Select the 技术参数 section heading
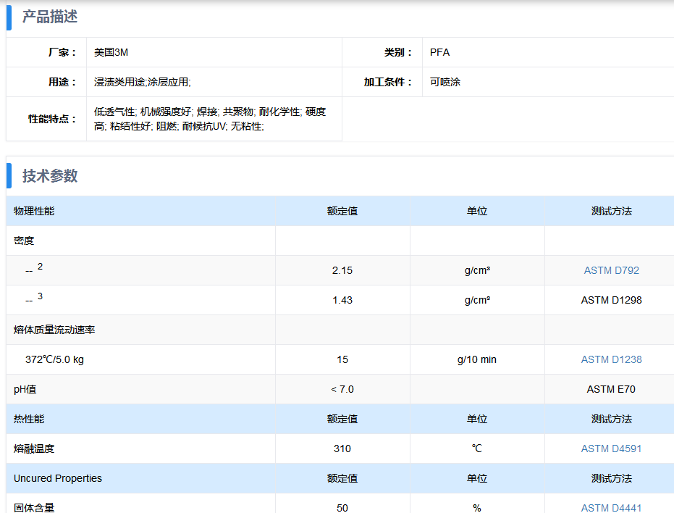The height and width of the screenshot is (513, 674). pos(50,176)
